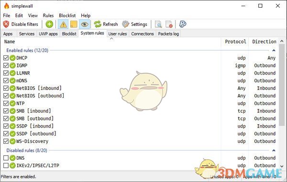The width and height of the screenshot is (287, 182).
Task: Click the green plus Add rule icon
Action: pos(49,24)
